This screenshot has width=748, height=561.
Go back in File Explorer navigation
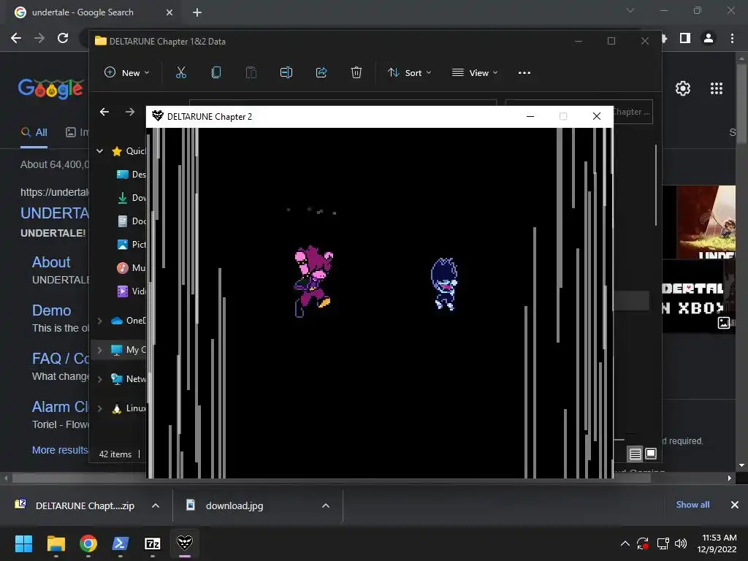[x=104, y=112]
